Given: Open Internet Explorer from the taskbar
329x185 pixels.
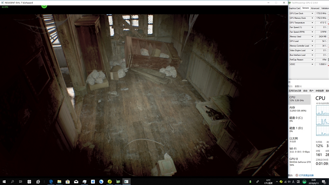Looking at the screenshot, I should [38, 182].
